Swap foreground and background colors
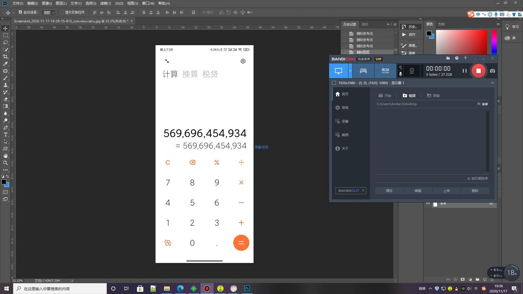 point(7,176)
